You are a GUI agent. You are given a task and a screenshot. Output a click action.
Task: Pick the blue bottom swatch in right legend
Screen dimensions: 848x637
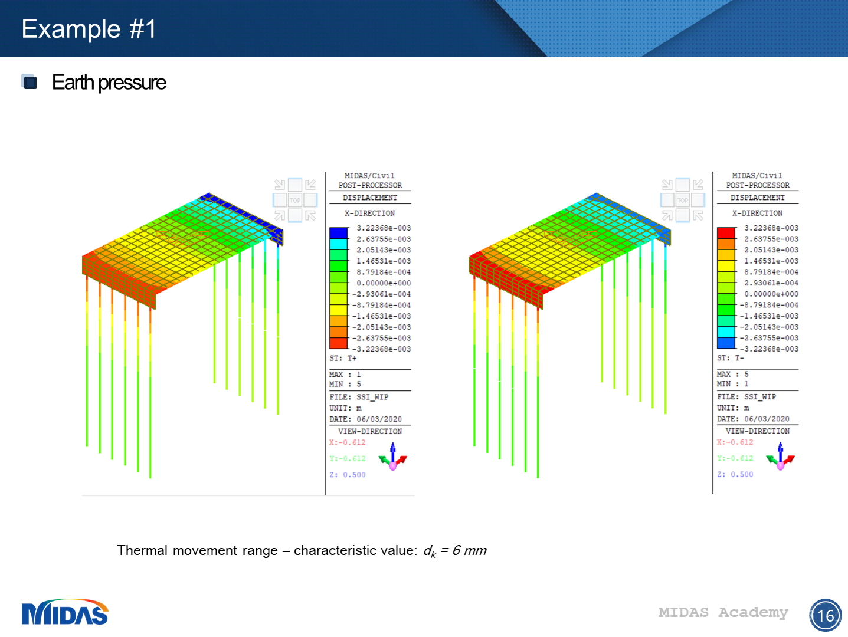point(726,343)
